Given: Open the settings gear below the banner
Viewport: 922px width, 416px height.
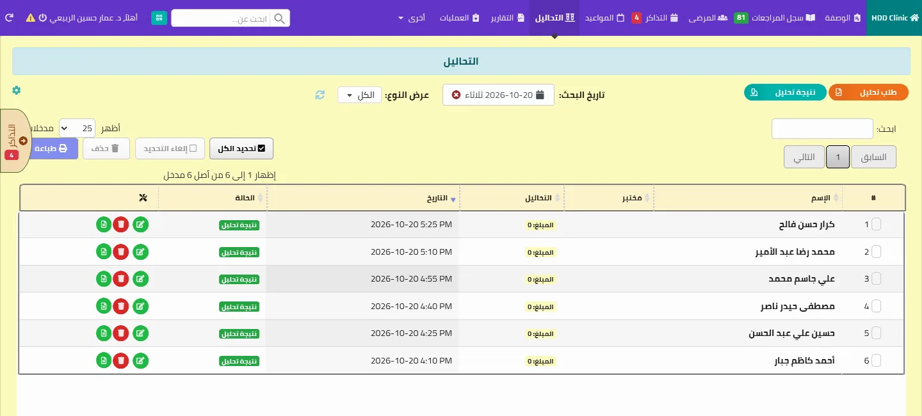Looking at the screenshot, I should [x=17, y=90].
